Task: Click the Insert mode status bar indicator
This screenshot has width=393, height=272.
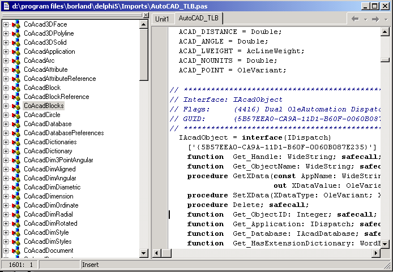Action: point(90,265)
